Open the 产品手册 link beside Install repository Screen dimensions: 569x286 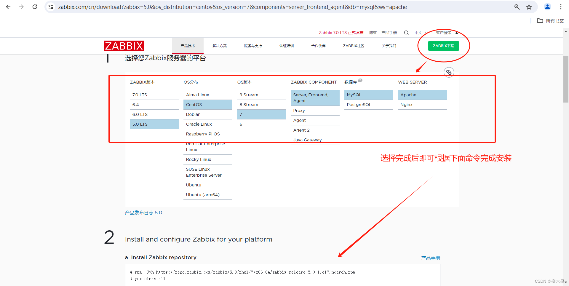(x=431, y=258)
